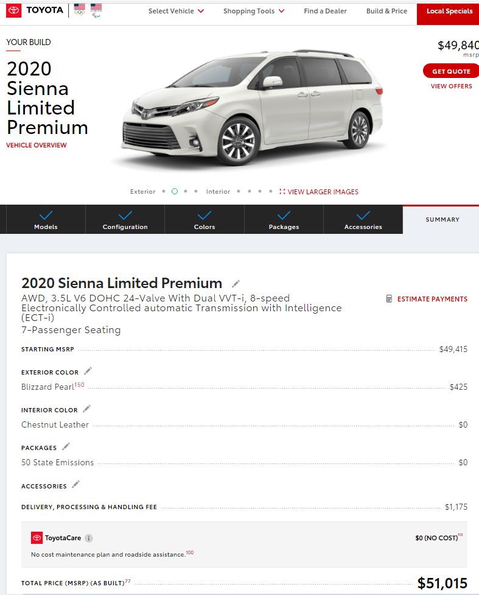
Task: Select the first exterior view dot
Action: (x=164, y=191)
